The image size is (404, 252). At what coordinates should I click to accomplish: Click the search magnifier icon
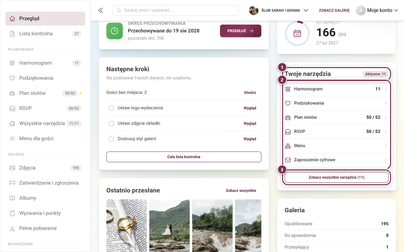point(119,10)
